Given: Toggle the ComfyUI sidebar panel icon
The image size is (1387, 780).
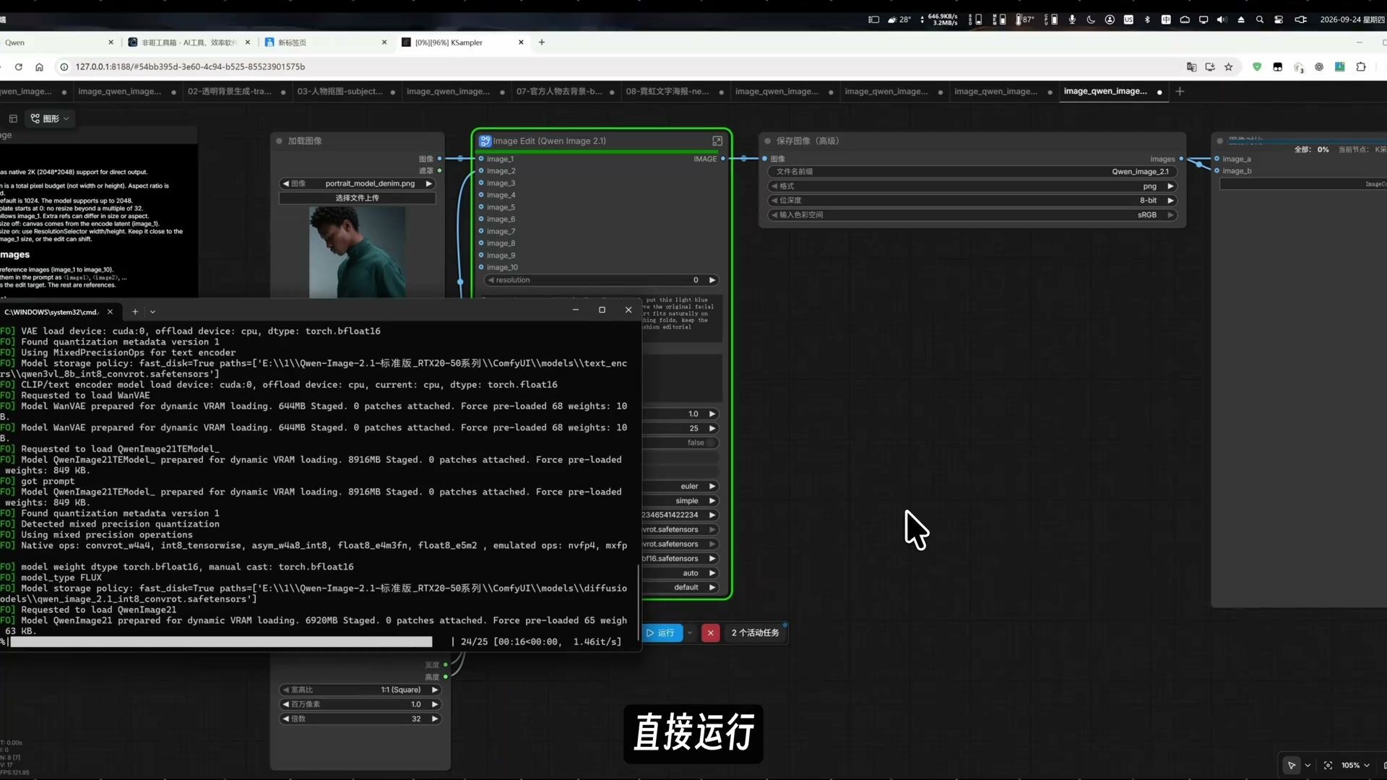Looking at the screenshot, I should 13,118.
